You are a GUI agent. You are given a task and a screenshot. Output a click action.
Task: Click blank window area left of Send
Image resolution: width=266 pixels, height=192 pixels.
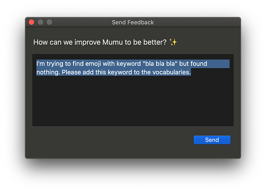(111, 140)
